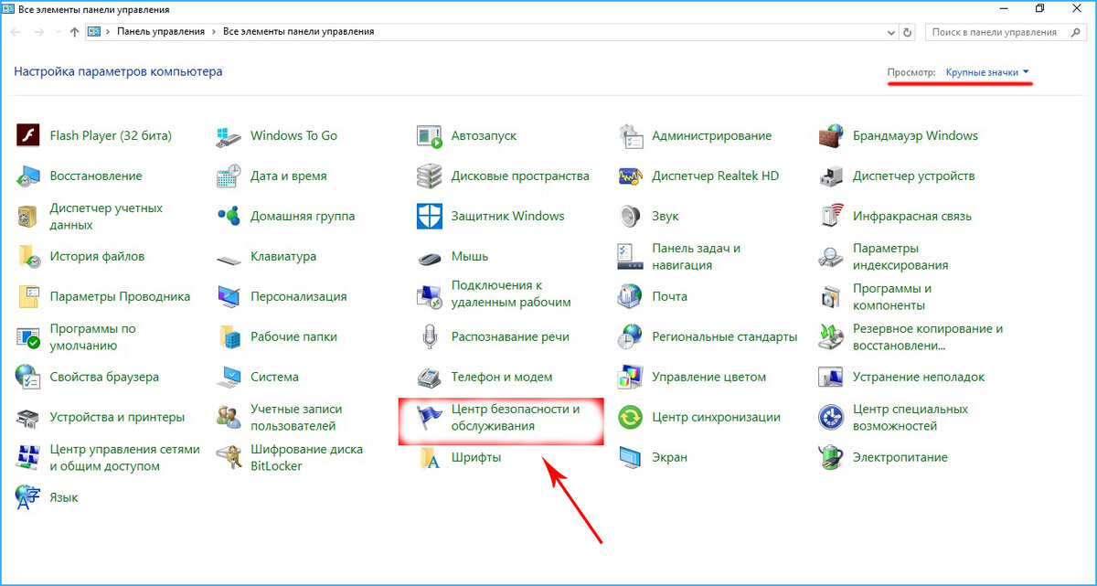Click Все элементы панели управления breadcrumb

pos(299,32)
